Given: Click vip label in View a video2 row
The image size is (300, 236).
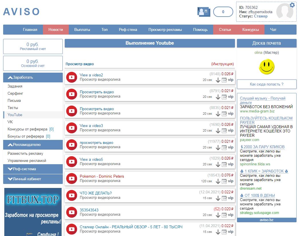Looking at the screenshot, I should pyautogui.click(x=231, y=80).
